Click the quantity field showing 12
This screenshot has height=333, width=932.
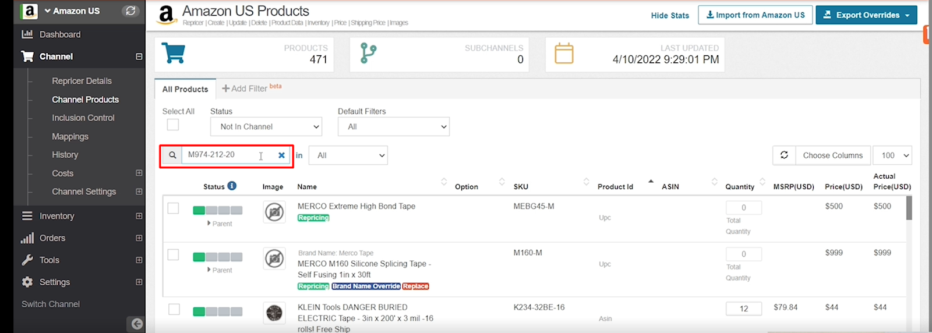(x=744, y=309)
